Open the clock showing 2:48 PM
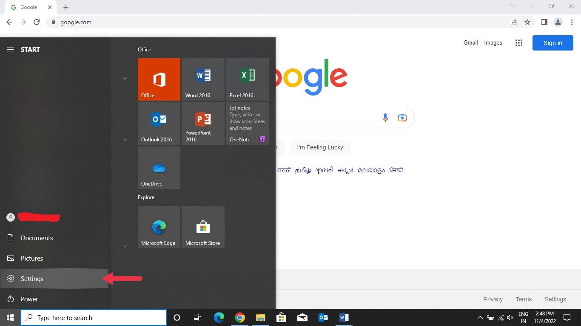This screenshot has width=581, height=326. click(x=545, y=318)
